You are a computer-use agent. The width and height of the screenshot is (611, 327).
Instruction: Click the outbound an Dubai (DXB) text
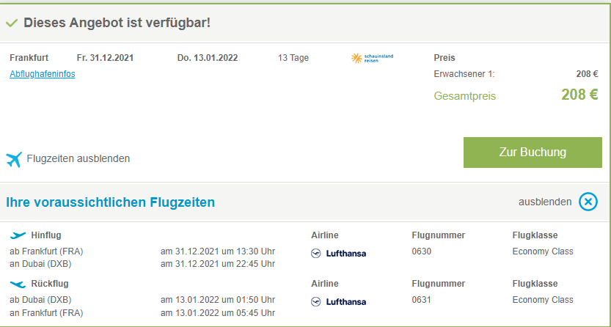(40, 264)
